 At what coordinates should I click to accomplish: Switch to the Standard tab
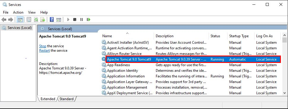click(66, 99)
